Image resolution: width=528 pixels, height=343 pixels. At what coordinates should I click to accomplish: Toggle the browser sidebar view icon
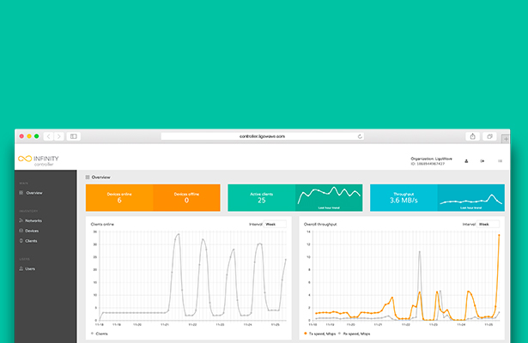[74, 136]
